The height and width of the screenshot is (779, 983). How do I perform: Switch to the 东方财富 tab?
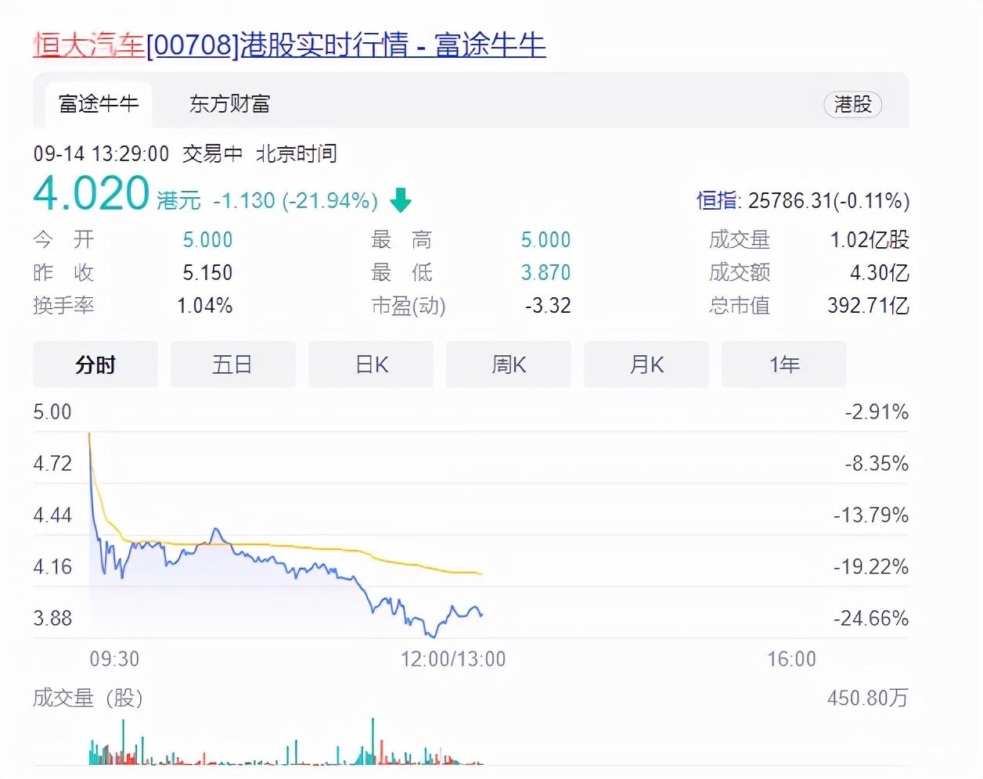pos(228,103)
